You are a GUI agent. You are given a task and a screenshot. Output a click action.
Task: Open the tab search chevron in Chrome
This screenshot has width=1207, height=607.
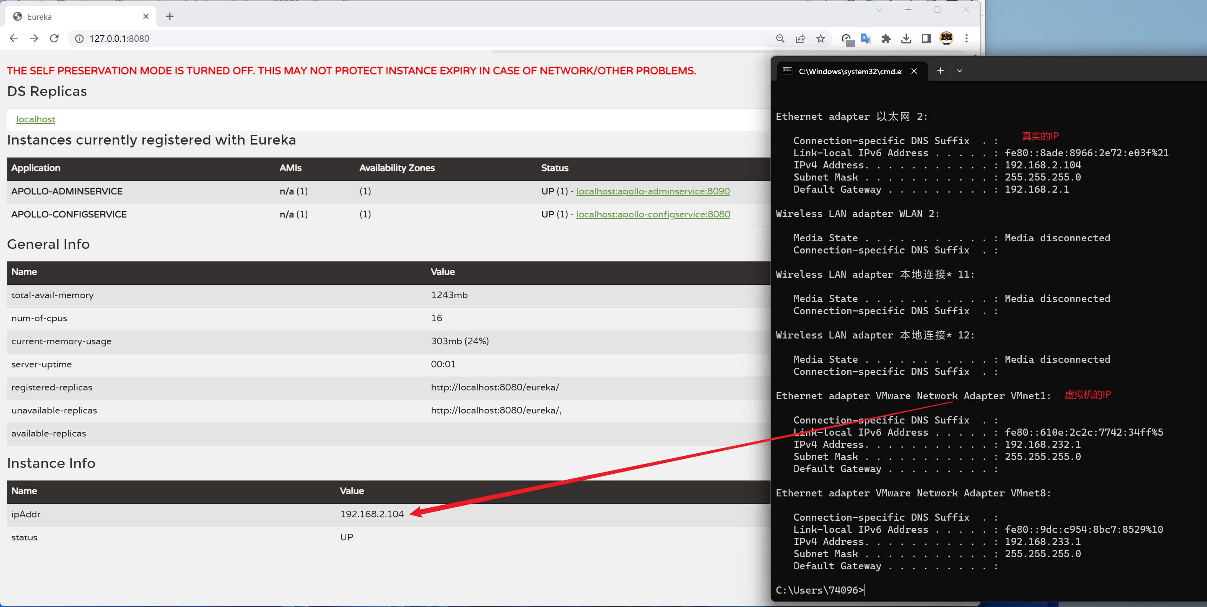point(879,10)
